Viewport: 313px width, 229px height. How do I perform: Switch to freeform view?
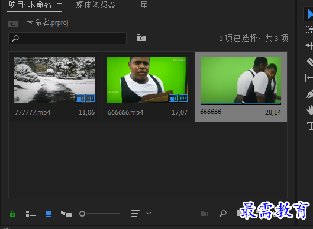66,214
